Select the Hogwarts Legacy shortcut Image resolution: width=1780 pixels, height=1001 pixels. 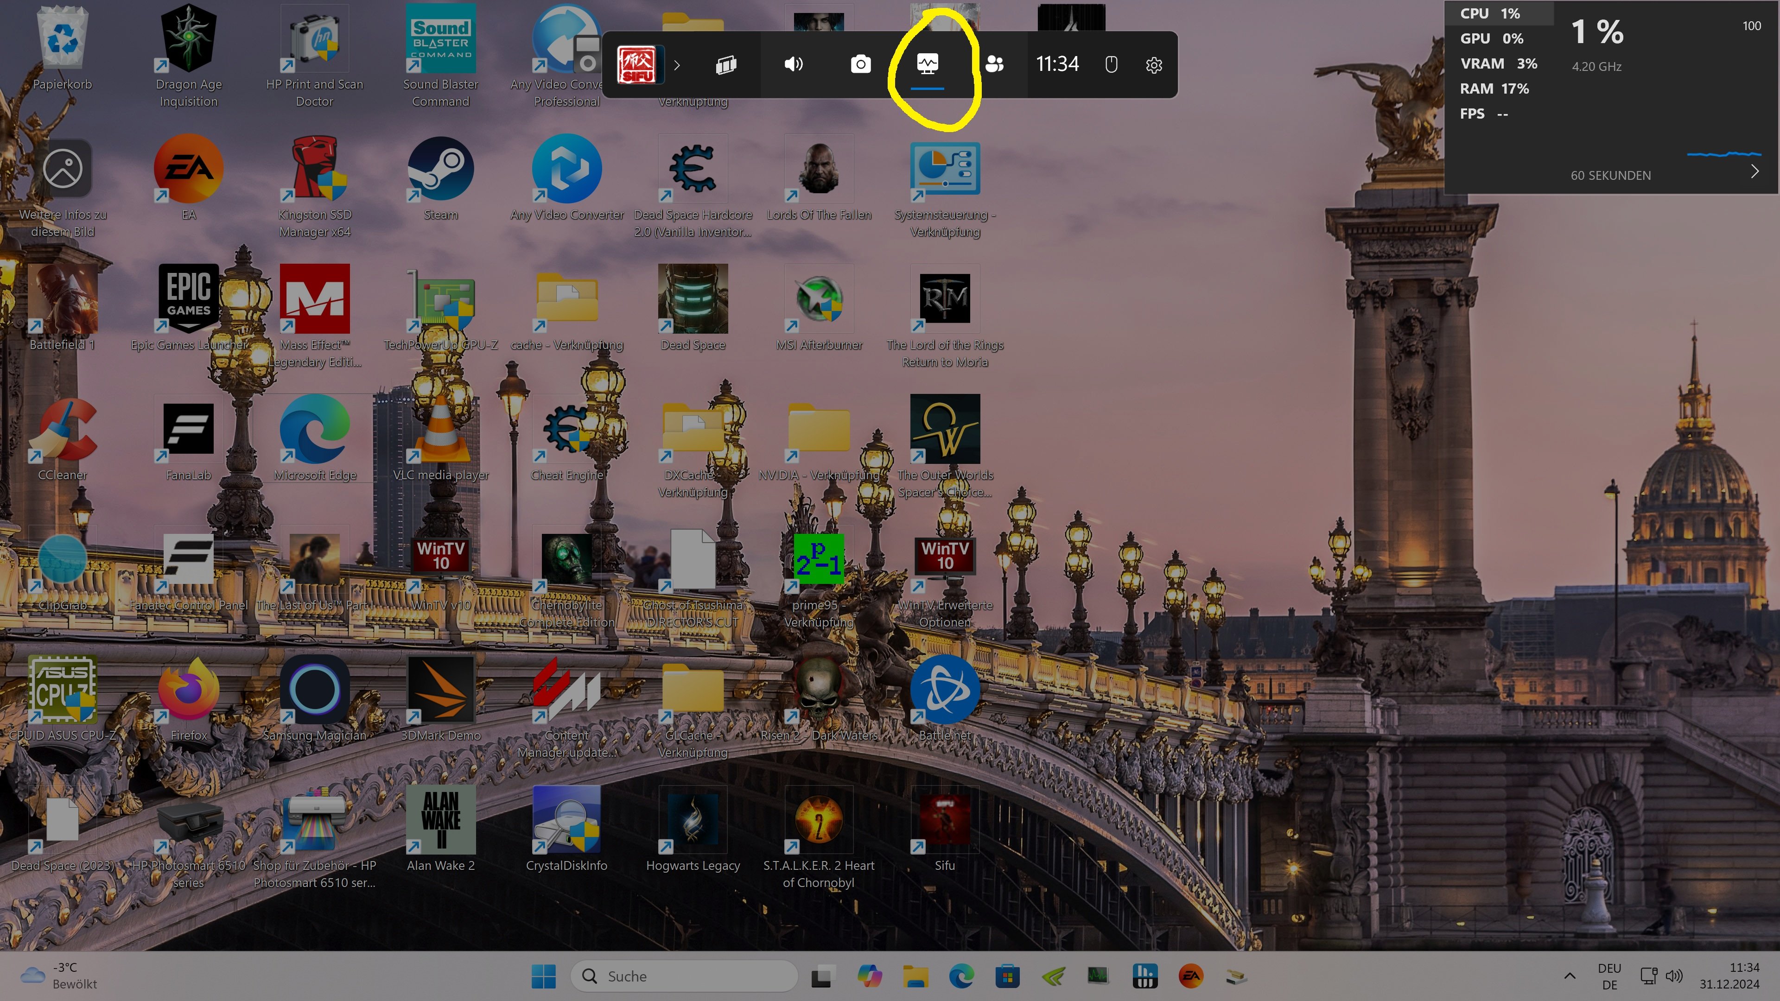coord(693,829)
